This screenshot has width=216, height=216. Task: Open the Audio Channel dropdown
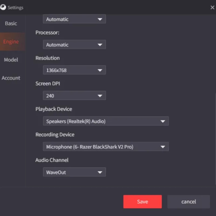74,172
